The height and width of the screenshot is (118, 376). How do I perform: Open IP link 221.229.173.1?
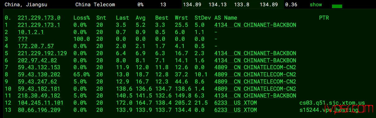coord(39,25)
